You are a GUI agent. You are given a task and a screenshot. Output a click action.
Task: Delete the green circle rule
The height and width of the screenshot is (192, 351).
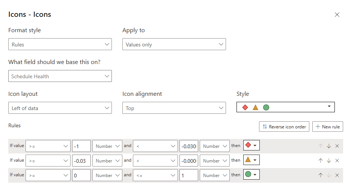pyautogui.click(x=337, y=175)
